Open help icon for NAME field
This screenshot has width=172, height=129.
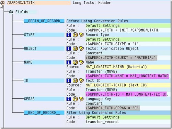coord(75,62)
